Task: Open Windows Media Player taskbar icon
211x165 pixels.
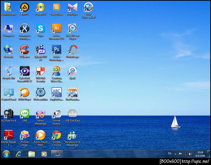Action: point(44,154)
